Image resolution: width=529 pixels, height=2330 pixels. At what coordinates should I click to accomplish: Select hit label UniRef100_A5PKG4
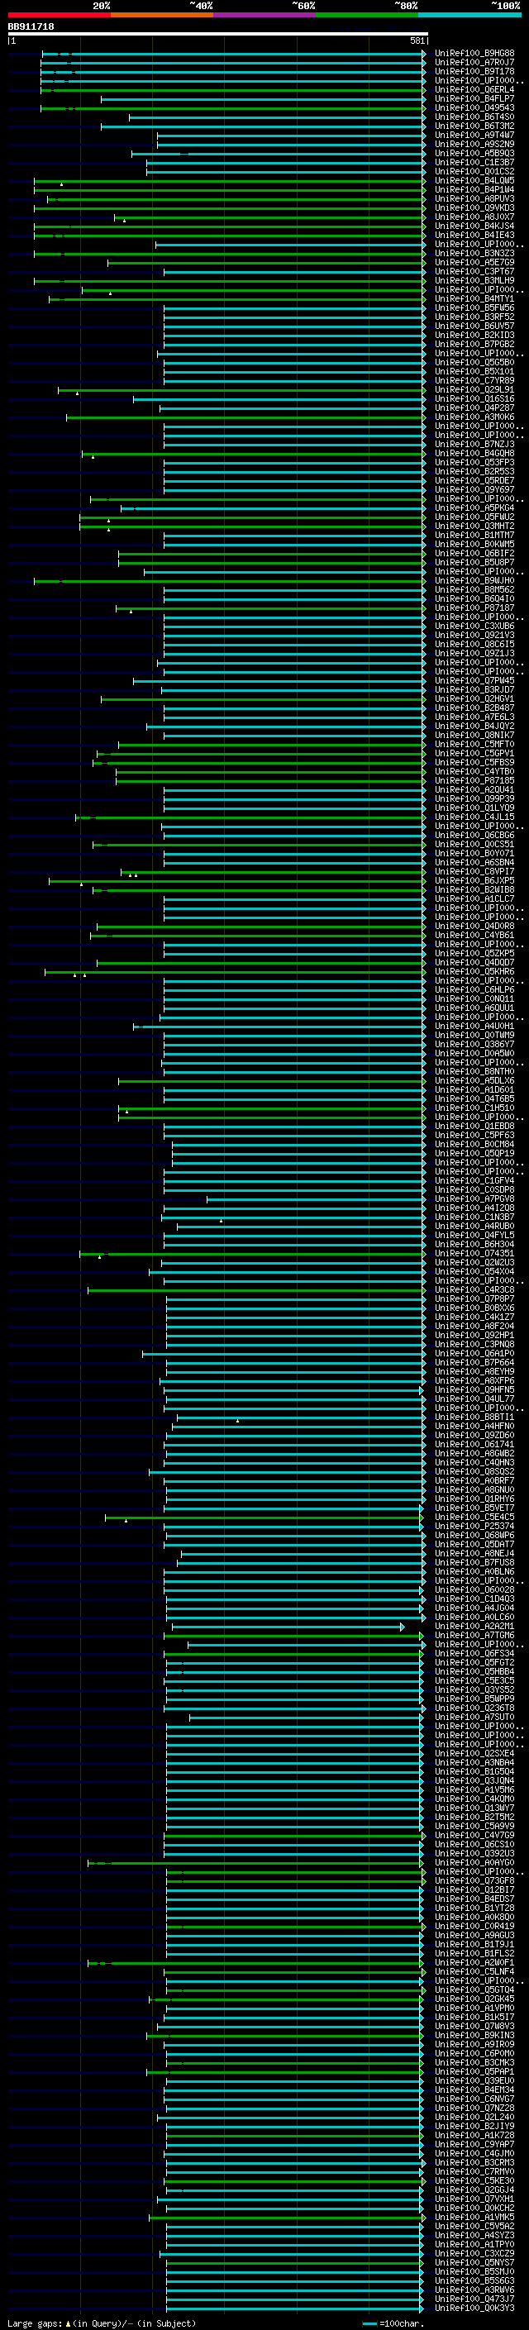point(474,508)
